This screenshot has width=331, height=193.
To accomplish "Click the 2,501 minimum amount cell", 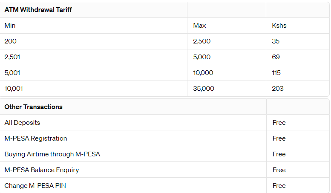I will click(x=12, y=57).
